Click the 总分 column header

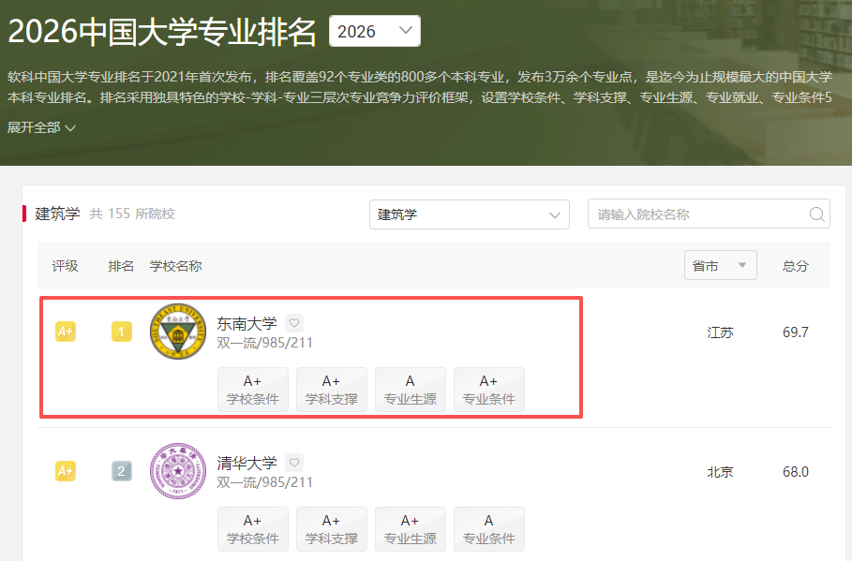point(796,266)
